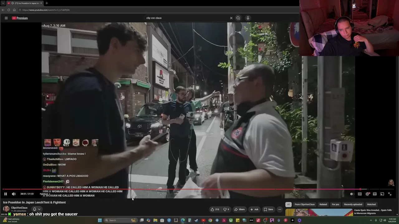Open the YouTube hamburger guide menu

point(6,18)
